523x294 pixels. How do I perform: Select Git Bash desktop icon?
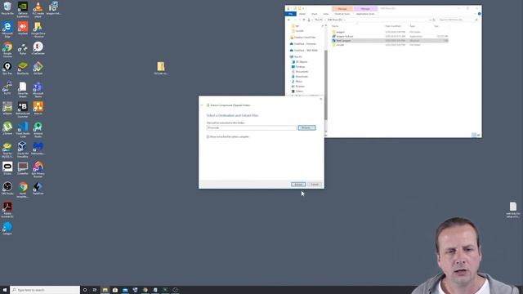[38, 69]
